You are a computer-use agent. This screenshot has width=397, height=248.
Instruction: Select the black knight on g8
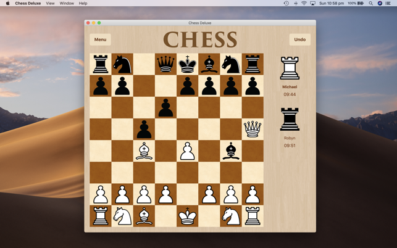click(x=231, y=64)
